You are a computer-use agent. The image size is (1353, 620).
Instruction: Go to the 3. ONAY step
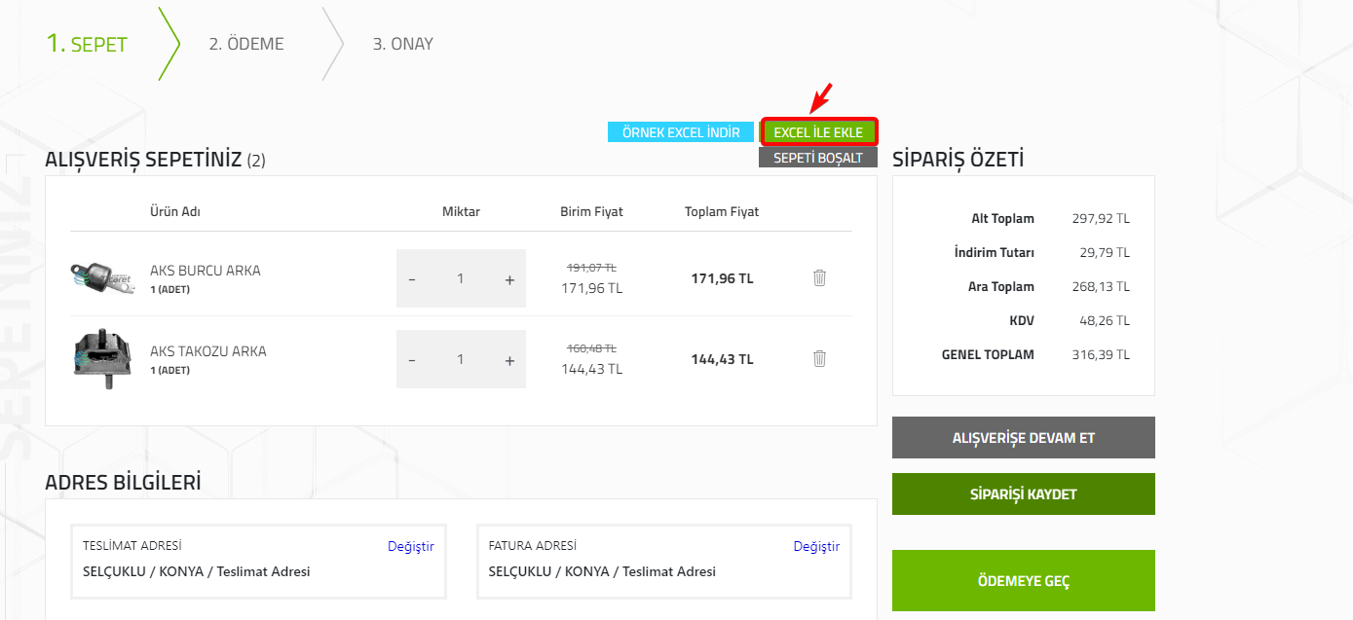(x=402, y=44)
